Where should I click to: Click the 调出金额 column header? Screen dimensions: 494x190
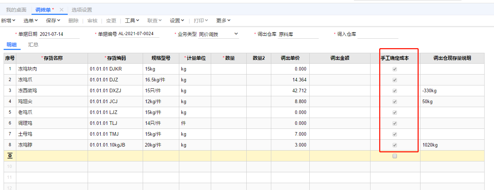[x=340, y=58]
